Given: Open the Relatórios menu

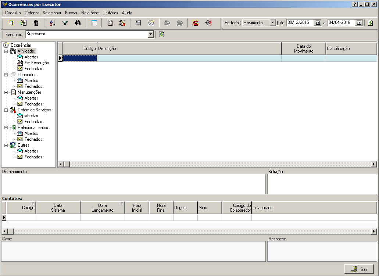Looking at the screenshot, I should [90, 13].
